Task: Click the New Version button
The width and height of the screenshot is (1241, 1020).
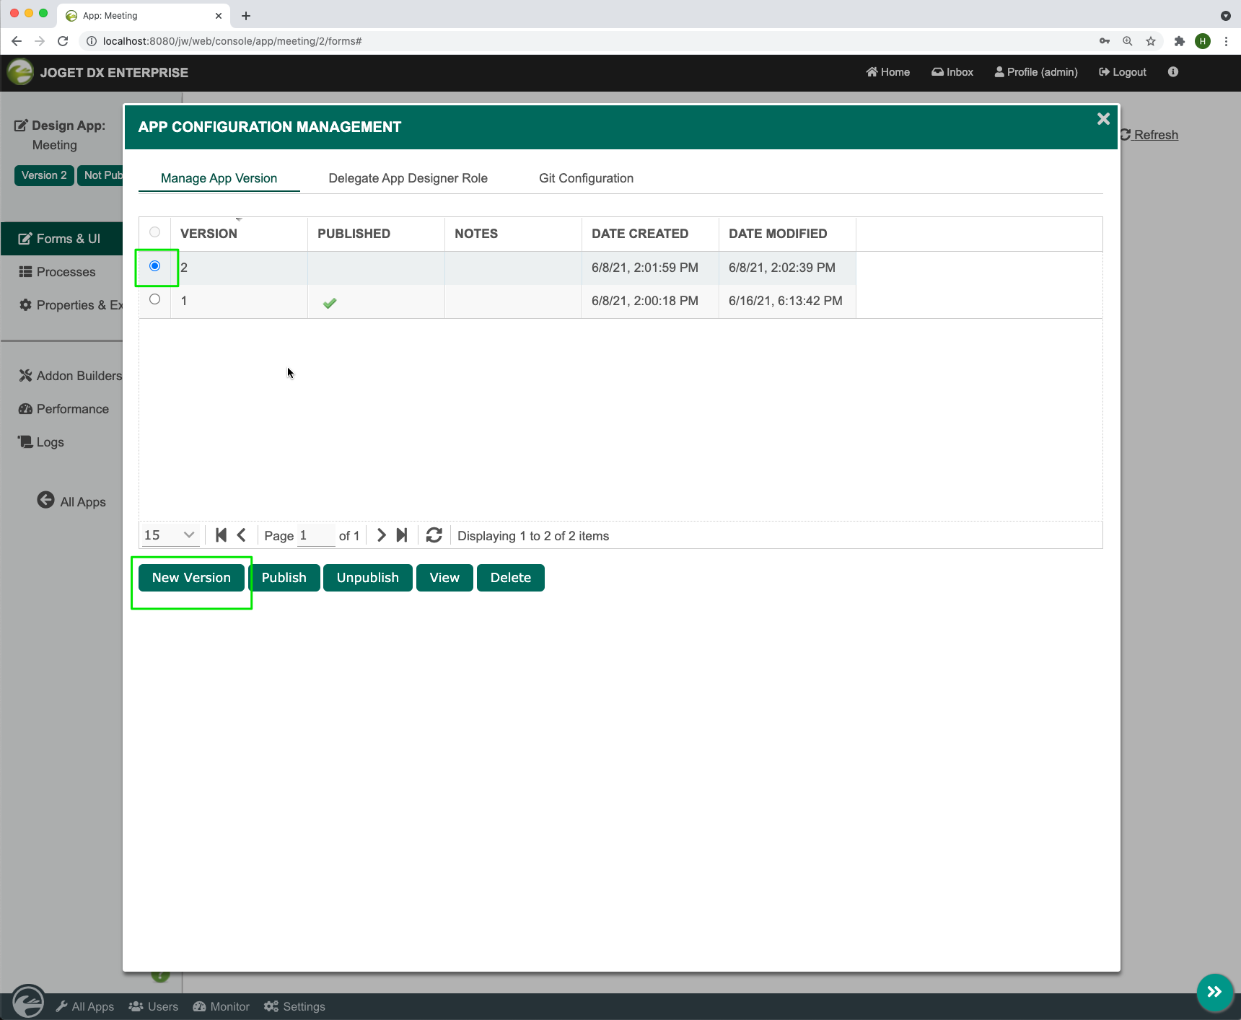Action: tap(191, 578)
